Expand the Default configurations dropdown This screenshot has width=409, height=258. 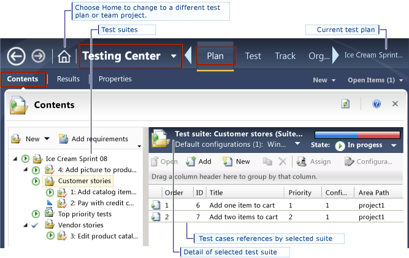click(297, 144)
